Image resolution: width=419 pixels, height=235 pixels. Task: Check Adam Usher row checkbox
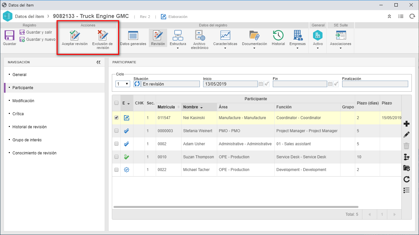[x=116, y=144]
